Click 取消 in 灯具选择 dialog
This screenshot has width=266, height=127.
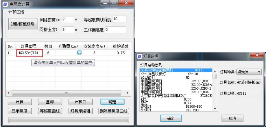[x=232, y=118]
